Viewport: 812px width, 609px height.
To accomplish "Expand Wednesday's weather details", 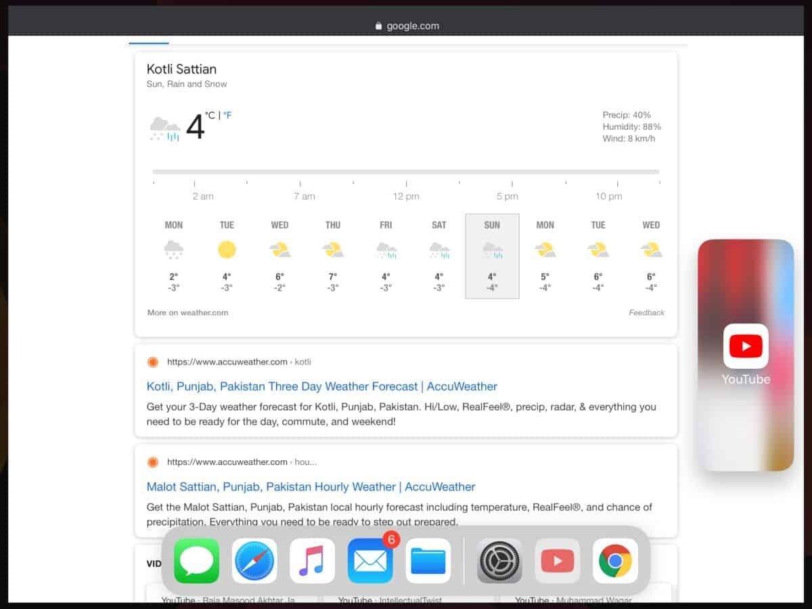I will (x=279, y=256).
